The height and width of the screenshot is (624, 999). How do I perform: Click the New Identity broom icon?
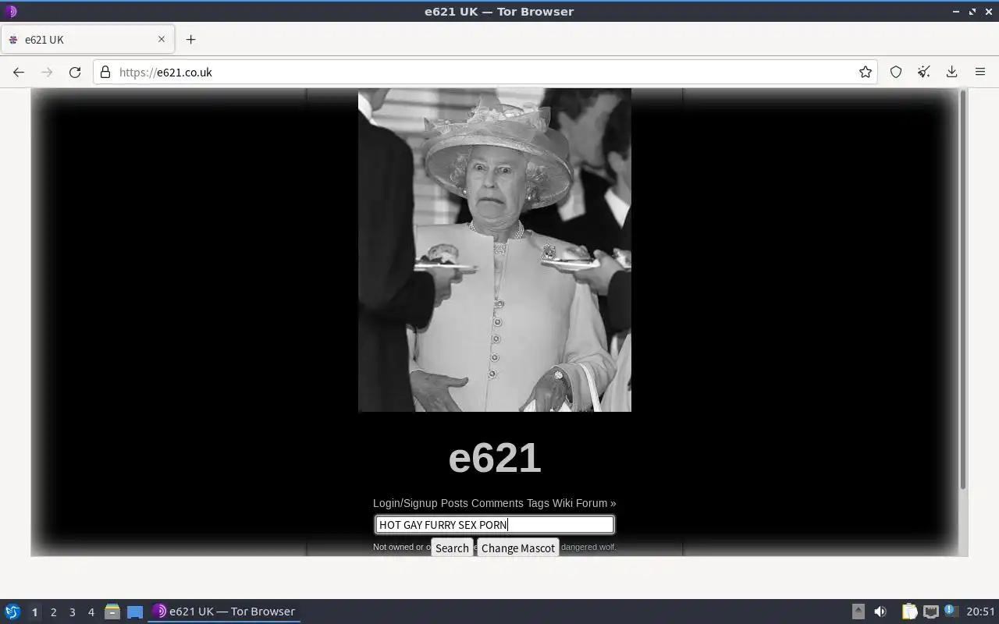pyautogui.click(x=924, y=72)
